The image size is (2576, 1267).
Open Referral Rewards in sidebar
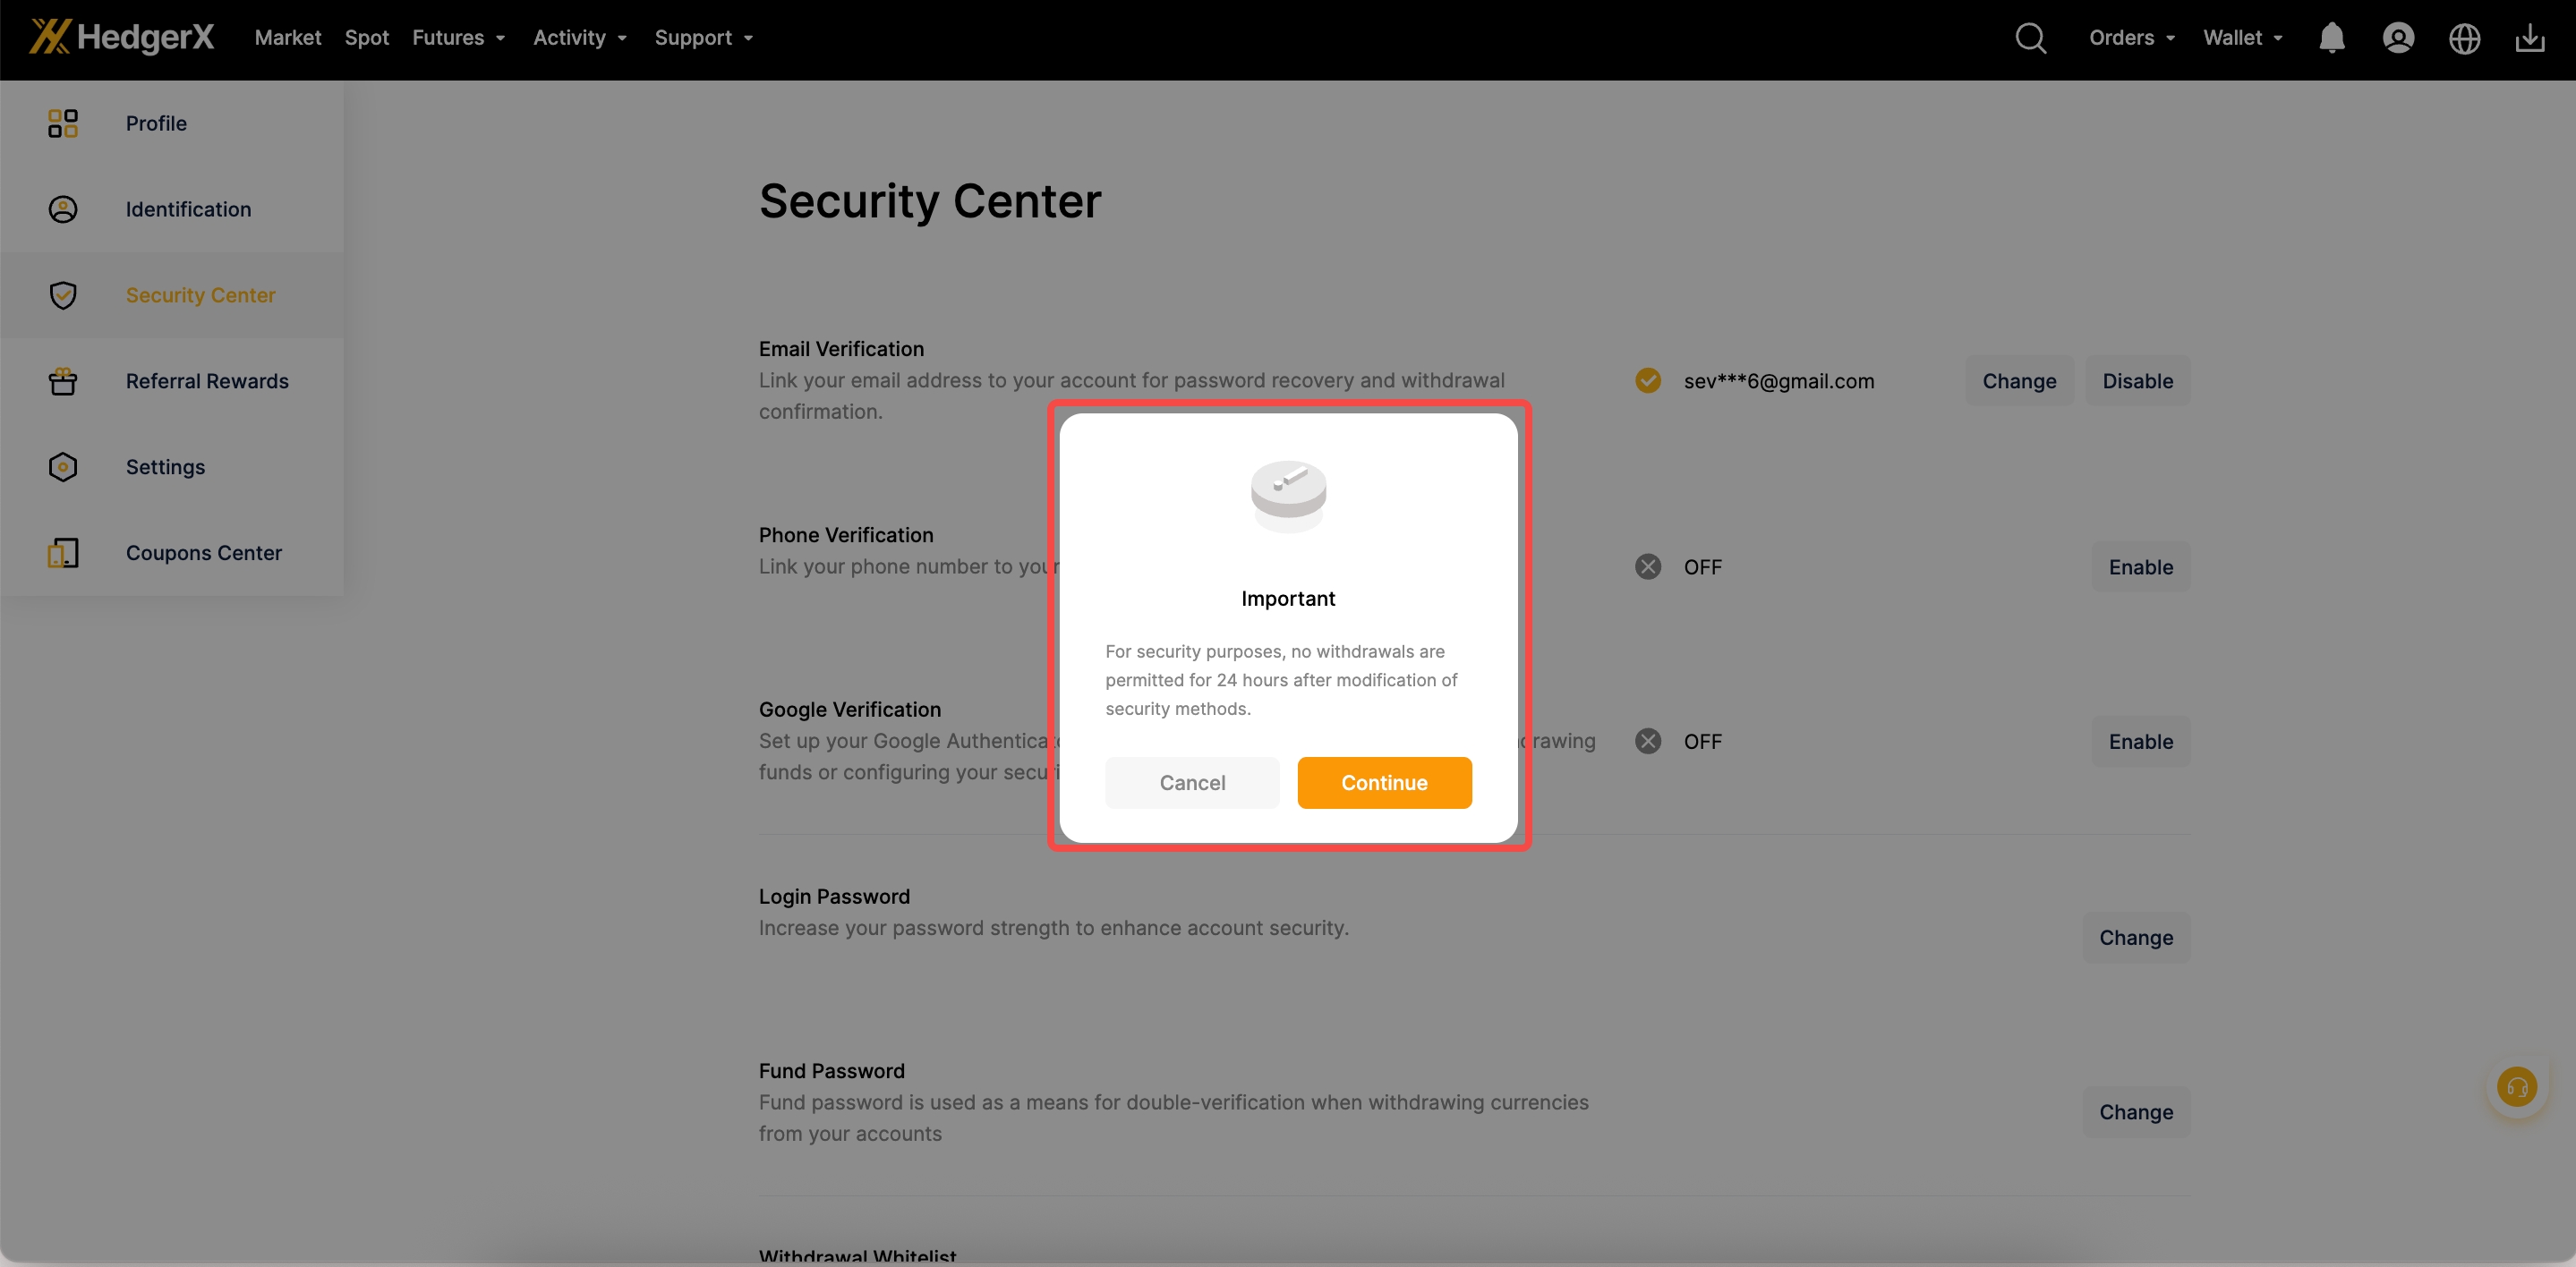pos(207,381)
